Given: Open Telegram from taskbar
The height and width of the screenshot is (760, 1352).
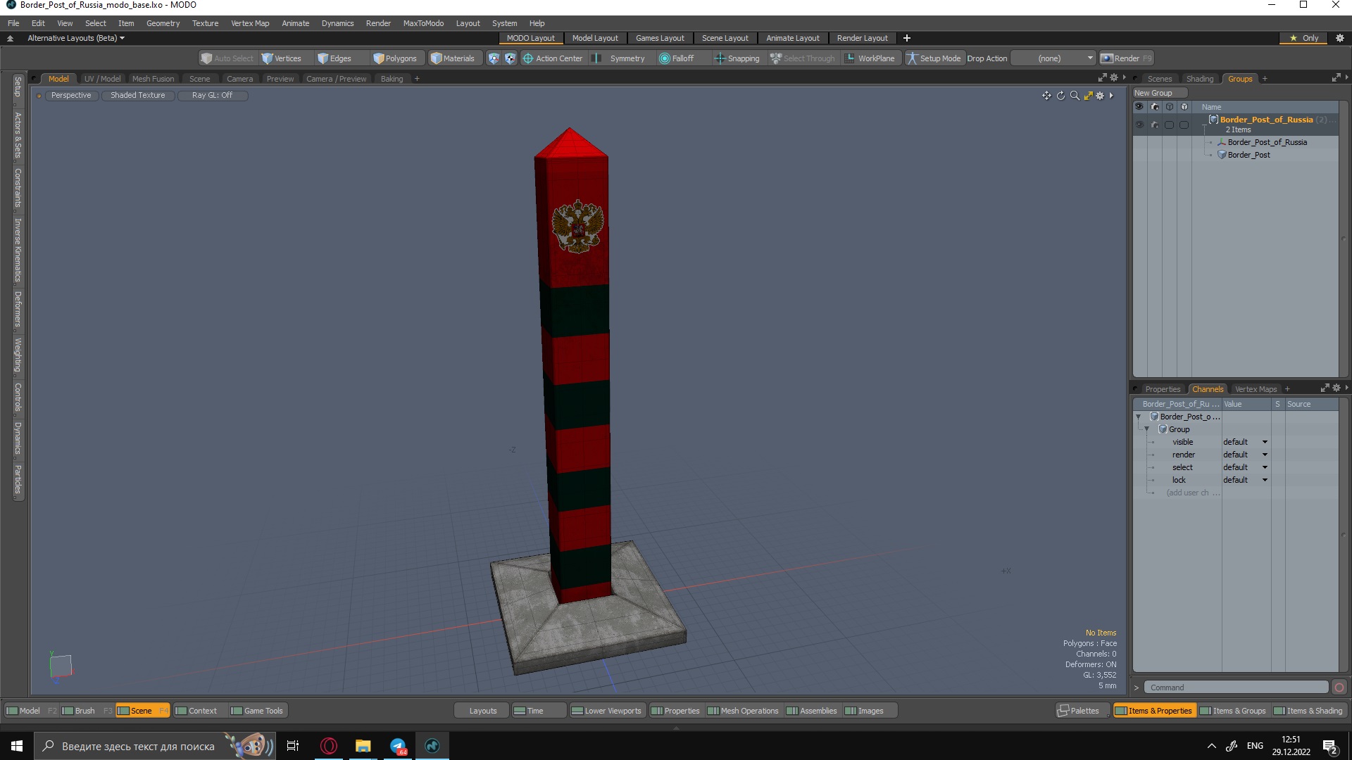Looking at the screenshot, I should [x=398, y=746].
